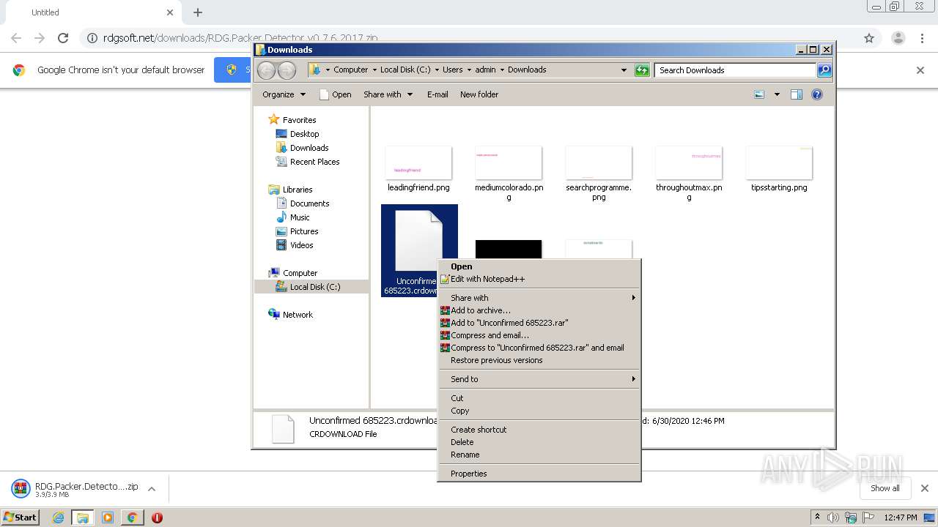Choose Open from the context menu
This screenshot has width=938, height=527.
(539, 266)
